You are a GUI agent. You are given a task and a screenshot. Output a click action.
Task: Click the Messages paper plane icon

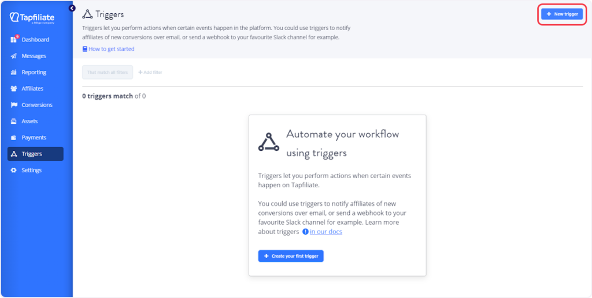14,56
